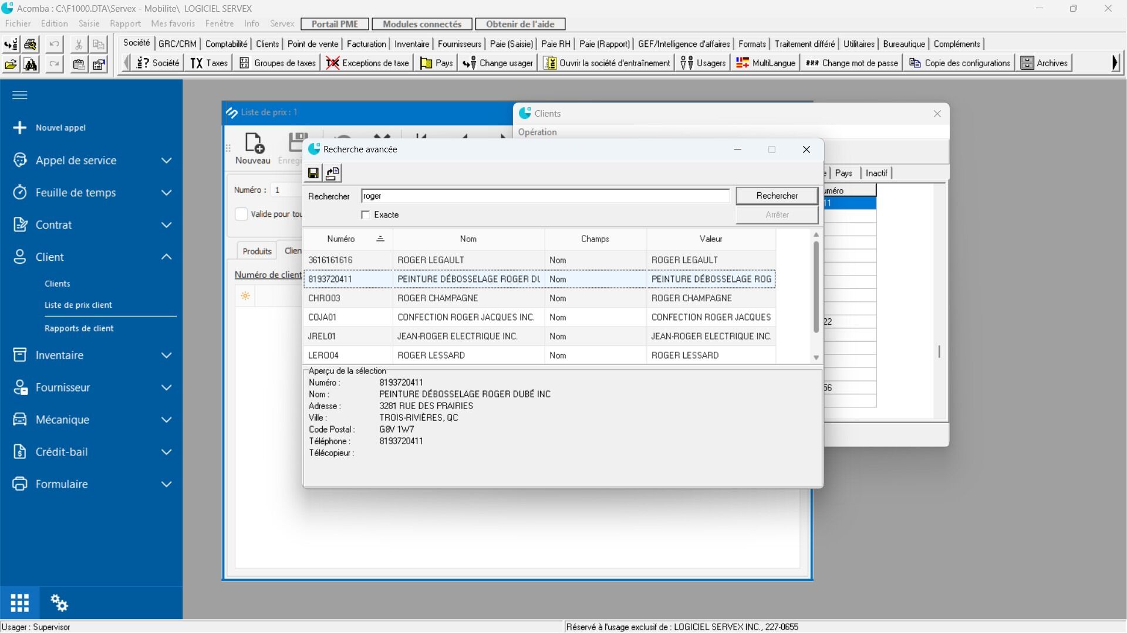Open the apps grid icon at sidebar bottom
Viewport: 1127px width, 633px height.
[19, 603]
